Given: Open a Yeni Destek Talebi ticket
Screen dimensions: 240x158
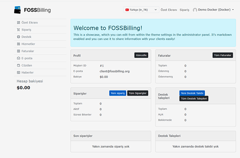Looking at the screenshot, I should tap(192, 93).
